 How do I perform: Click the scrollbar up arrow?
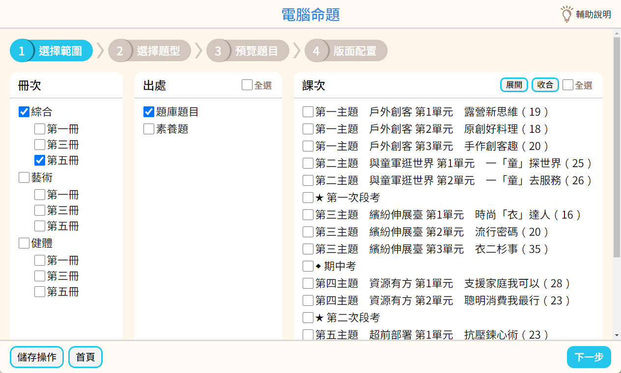[617, 33]
